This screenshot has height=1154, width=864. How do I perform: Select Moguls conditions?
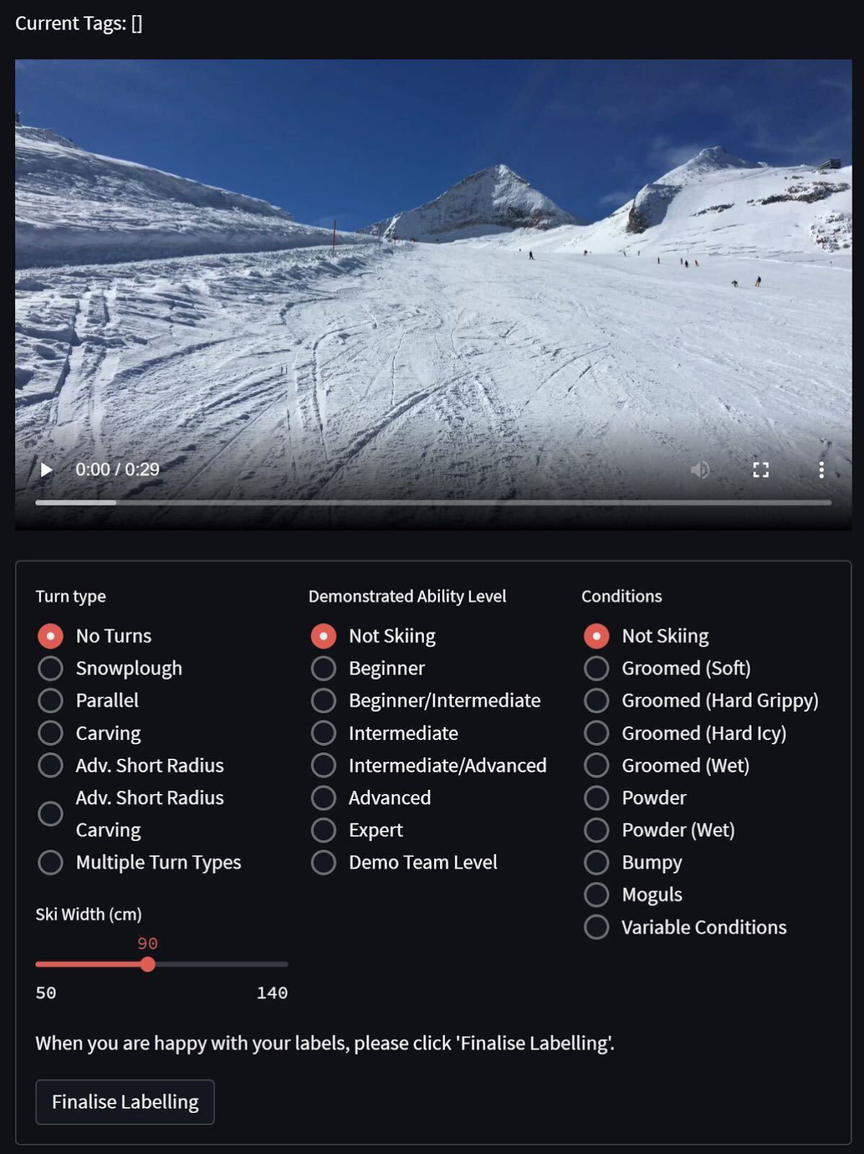(x=633, y=895)
